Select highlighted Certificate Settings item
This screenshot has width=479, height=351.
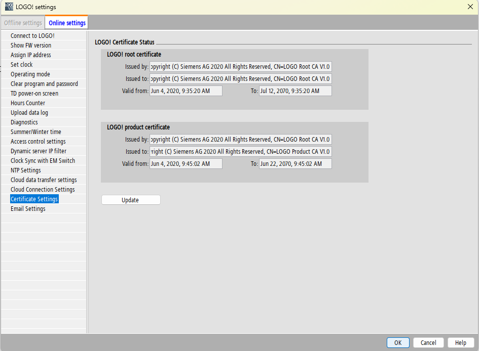tap(34, 199)
